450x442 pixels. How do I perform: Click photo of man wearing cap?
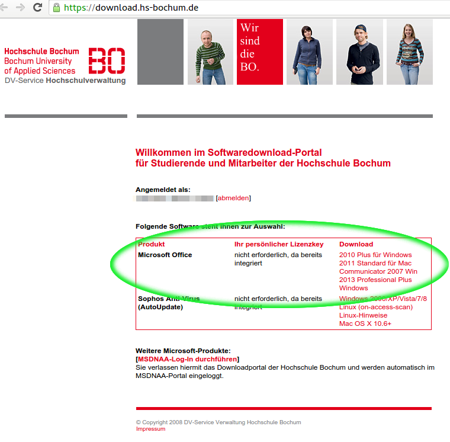coord(359,52)
